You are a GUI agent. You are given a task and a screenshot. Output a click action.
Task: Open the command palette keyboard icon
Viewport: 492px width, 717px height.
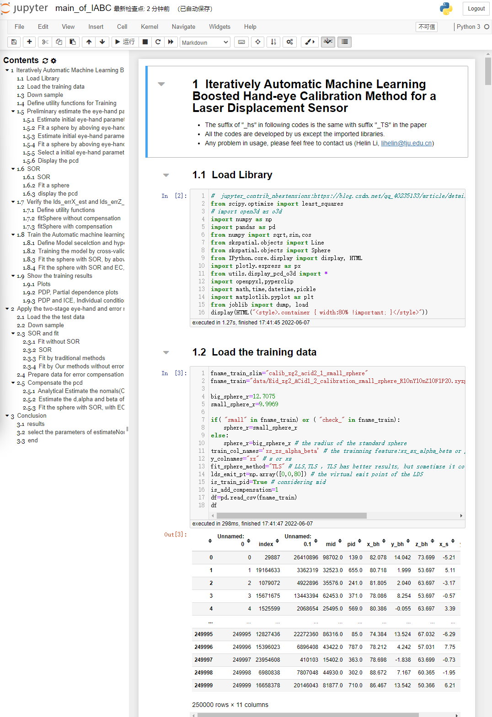click(241, 42)
